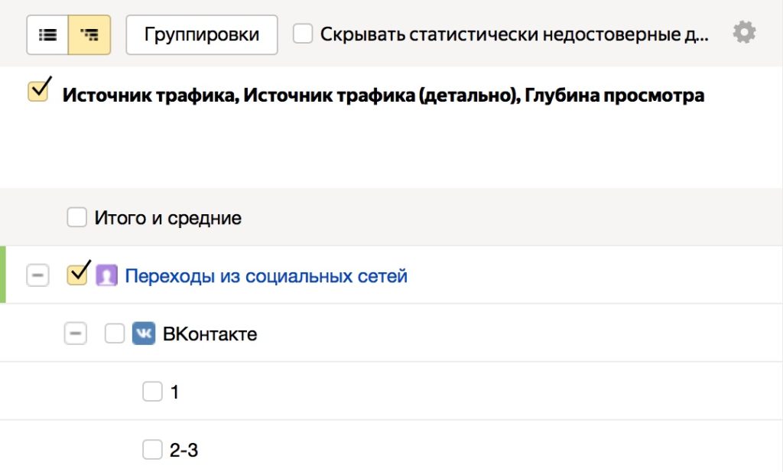
Task: Open report settings gear icon
Action: 744,33
